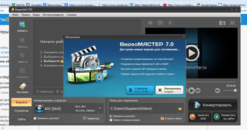Uncheck Применить для всех under folder path

pos(111,116)
